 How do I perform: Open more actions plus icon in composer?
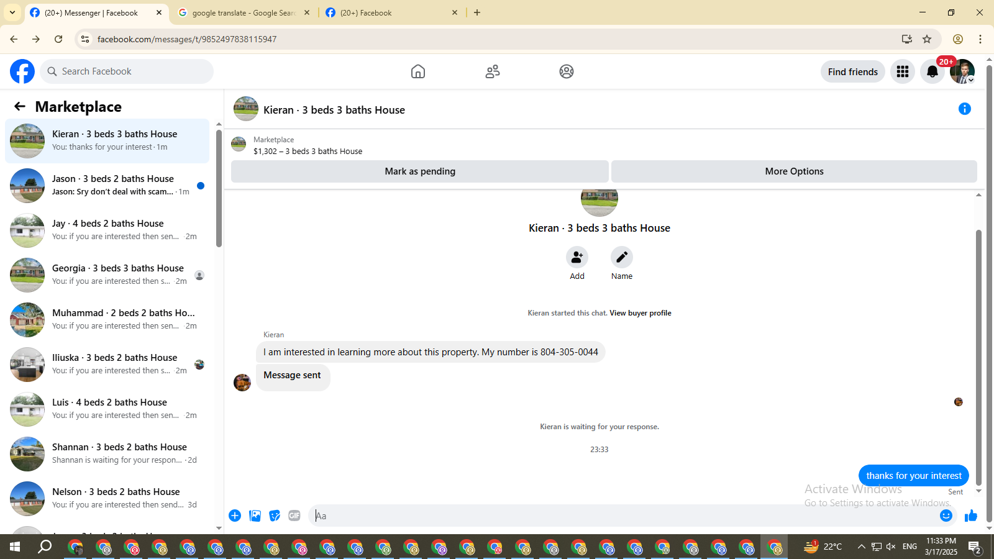(x=235, y=516)
